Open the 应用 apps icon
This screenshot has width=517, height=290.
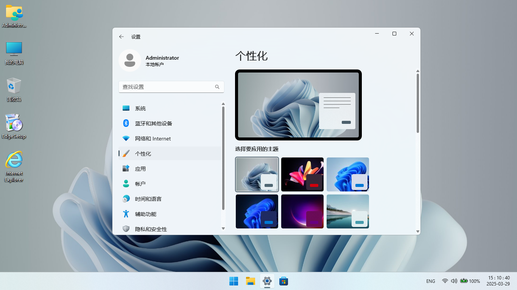pyautogui.click(x=126, y=168)
